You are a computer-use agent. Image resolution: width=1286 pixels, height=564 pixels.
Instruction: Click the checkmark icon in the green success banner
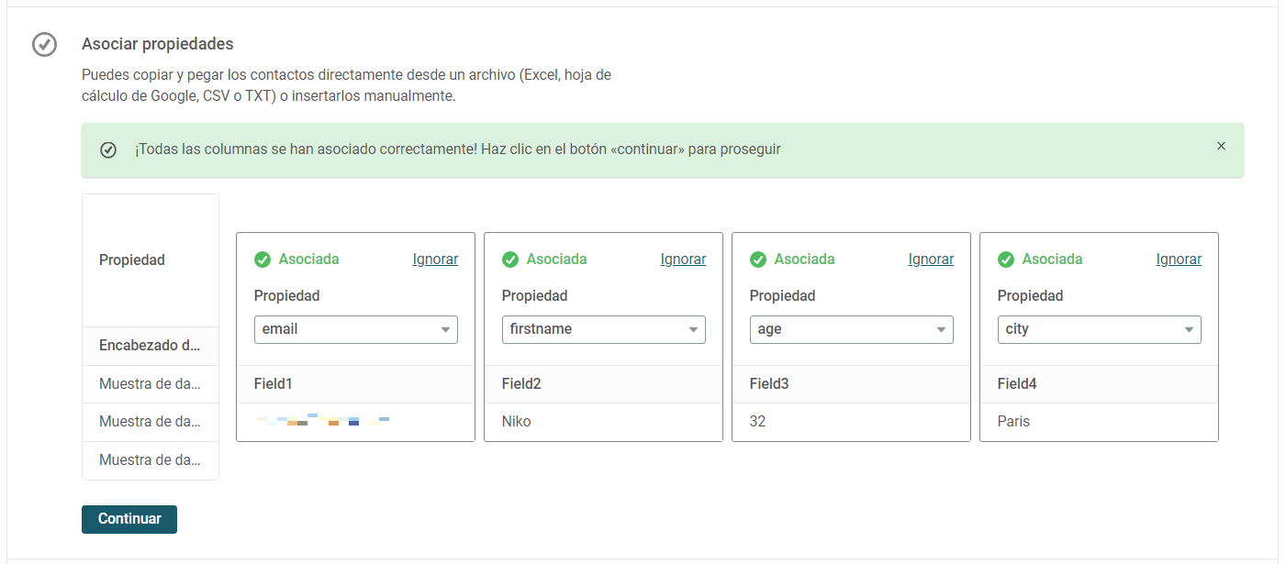pyautogui.click(x=108, y=149)
